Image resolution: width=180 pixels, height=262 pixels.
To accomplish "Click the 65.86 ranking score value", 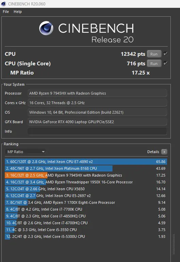I will [161, 162].
